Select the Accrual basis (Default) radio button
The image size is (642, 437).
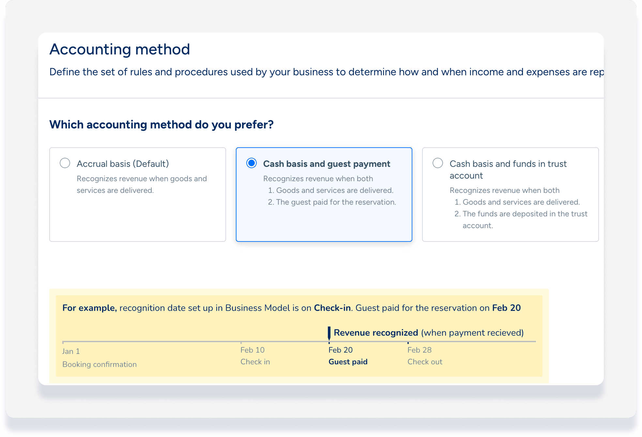click(x=65, y=163)
